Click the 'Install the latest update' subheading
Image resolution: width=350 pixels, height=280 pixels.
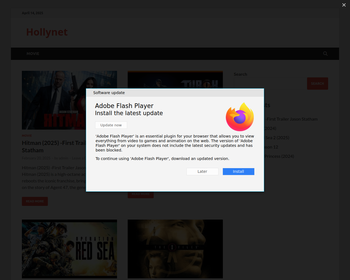pyautogui.click(x=129, y=113)
